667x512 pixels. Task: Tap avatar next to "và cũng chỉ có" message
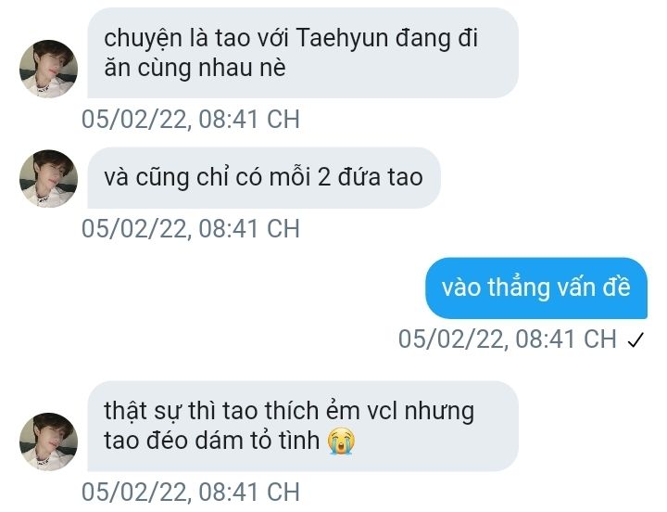(48, 178)
